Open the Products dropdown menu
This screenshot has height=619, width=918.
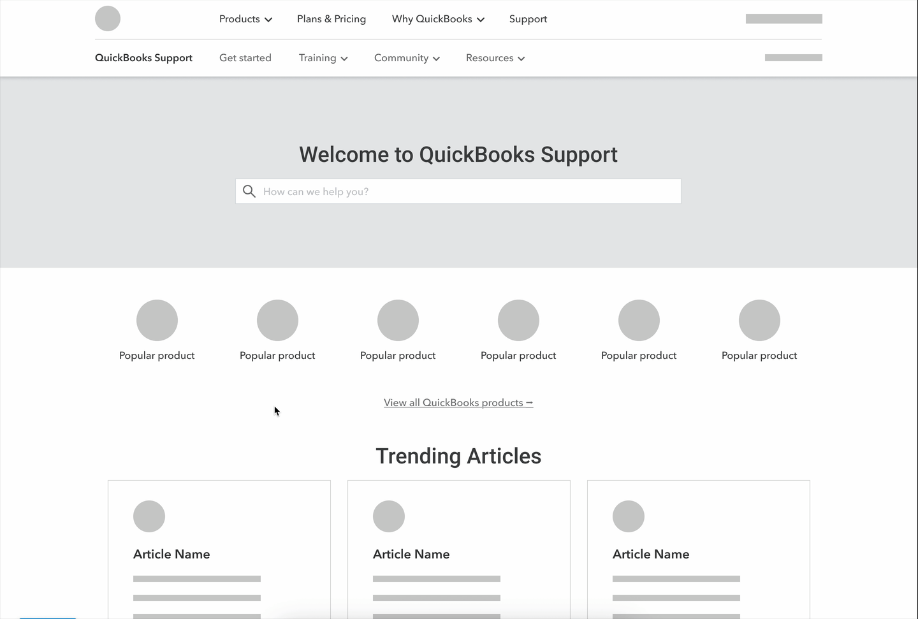[245, 19]
